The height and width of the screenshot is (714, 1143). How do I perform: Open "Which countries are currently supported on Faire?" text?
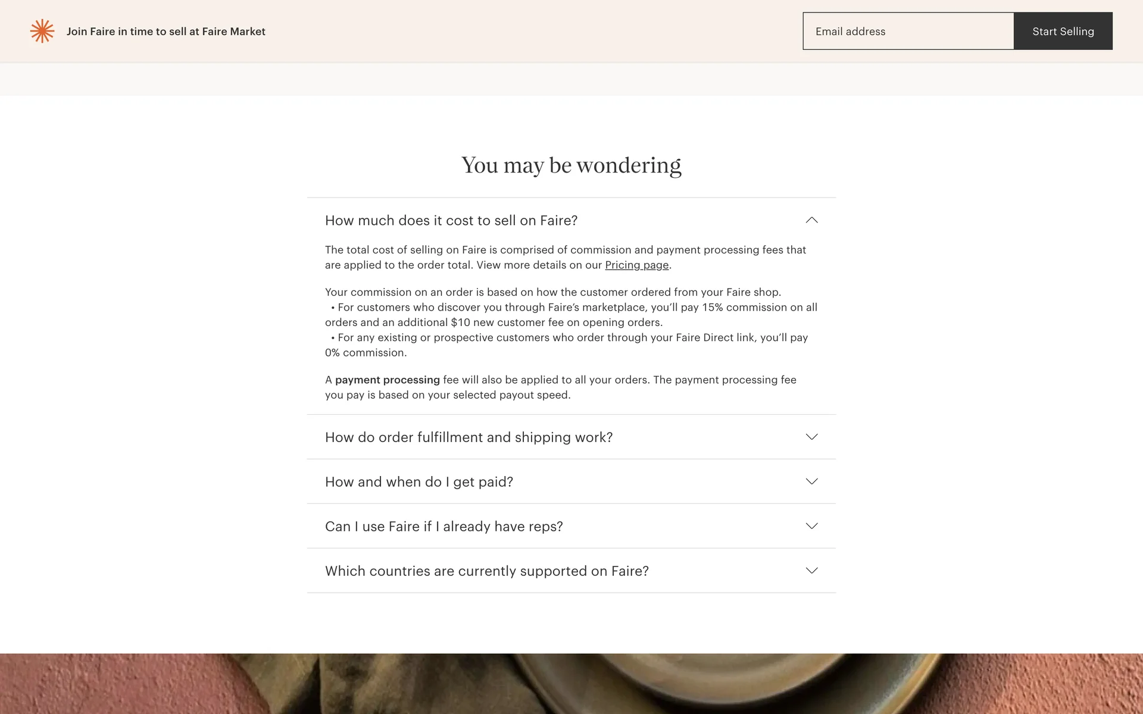point(486,571)
